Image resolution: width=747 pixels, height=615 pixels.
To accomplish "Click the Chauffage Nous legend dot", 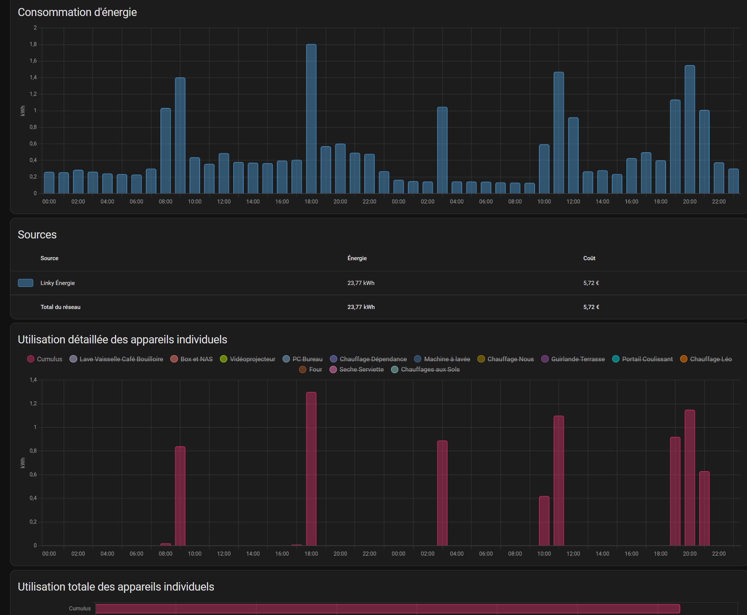I will coord(481,359).
